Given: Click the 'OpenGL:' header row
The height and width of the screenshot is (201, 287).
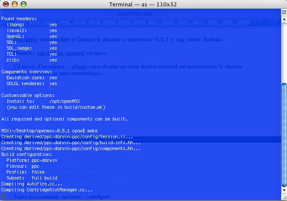Looking at the screenshot, I should 32,36.
